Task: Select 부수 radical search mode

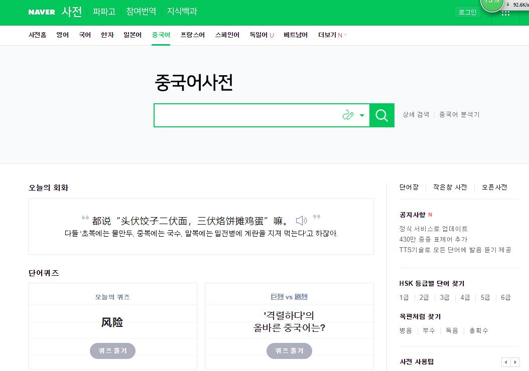Action: (x=429, y=330)
